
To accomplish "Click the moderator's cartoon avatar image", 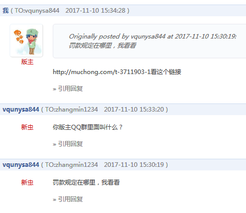I will click(x=26, y=41).
